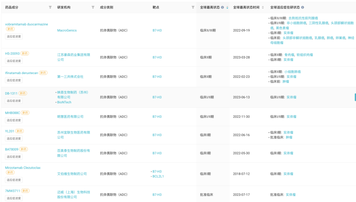The height and width of the screenshot is (202, 356).
Task: Click the 成分类别 column header
Action: (x=106, y=7)
